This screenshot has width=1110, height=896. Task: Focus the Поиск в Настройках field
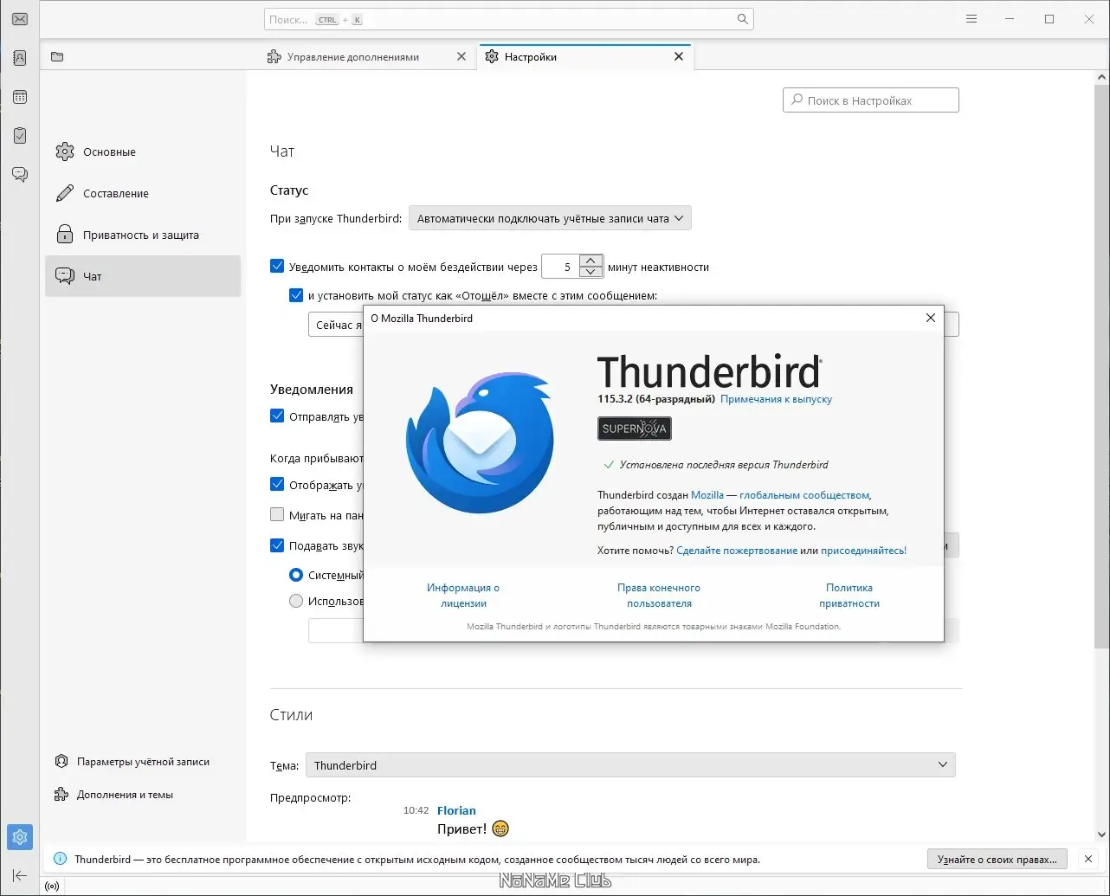point(871,100)
